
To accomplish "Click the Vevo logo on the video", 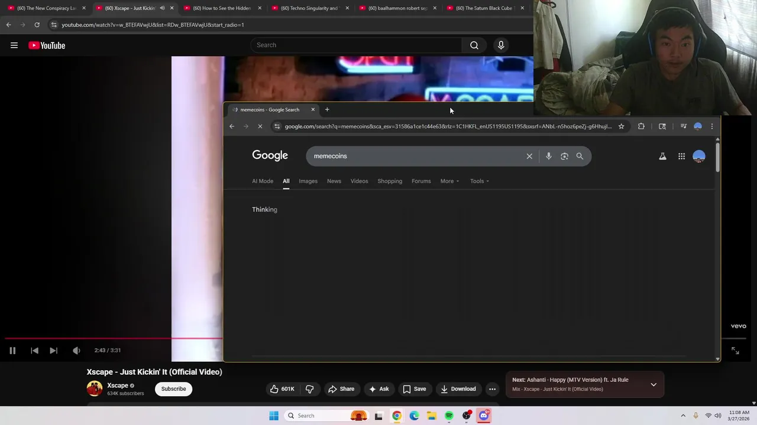I will tap(738, 326).
